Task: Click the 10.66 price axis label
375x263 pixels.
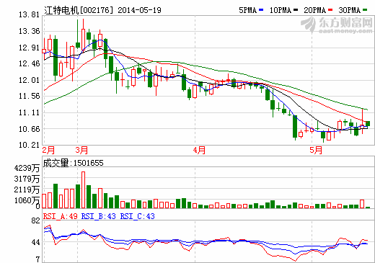Action: (29, 129)
